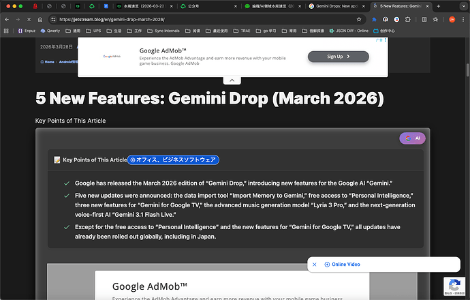Click the Online Video link
The height and width of the screenshot is (300, 470).
point(345,265)
